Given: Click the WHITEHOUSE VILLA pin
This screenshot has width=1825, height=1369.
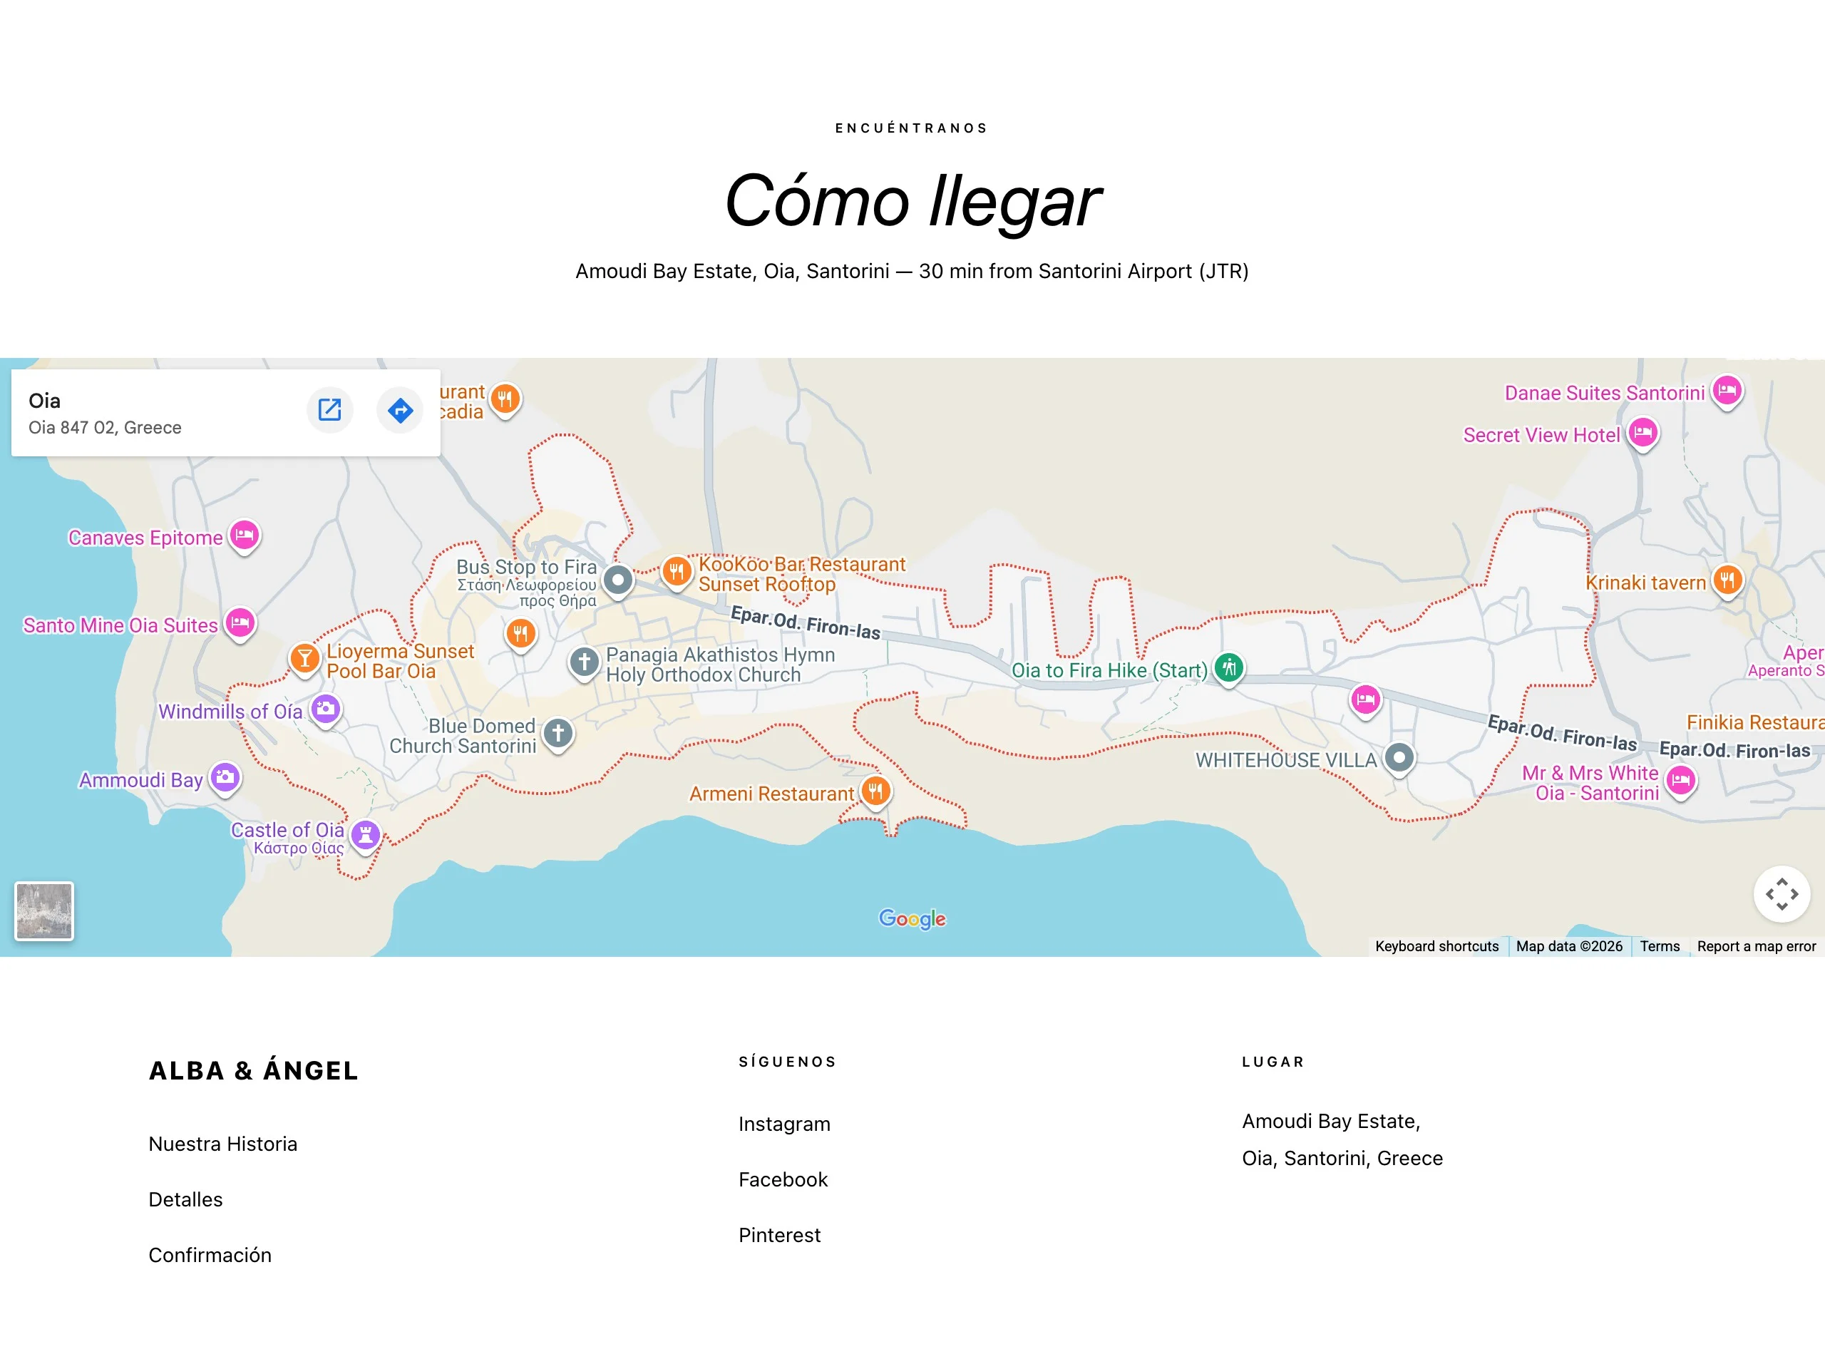Looking at the screenshot, I should pos(1399,759).
